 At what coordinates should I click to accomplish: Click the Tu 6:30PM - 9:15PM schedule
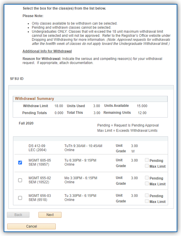click(x=80, y=160)
